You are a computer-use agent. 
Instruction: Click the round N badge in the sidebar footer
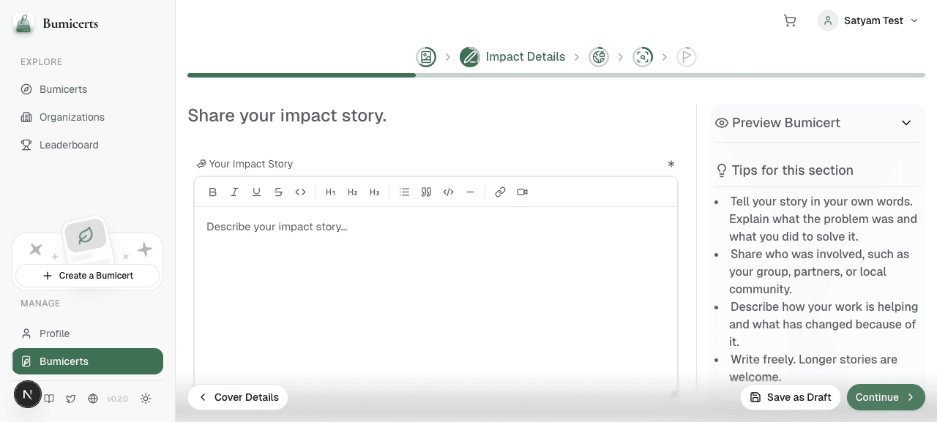28,394
